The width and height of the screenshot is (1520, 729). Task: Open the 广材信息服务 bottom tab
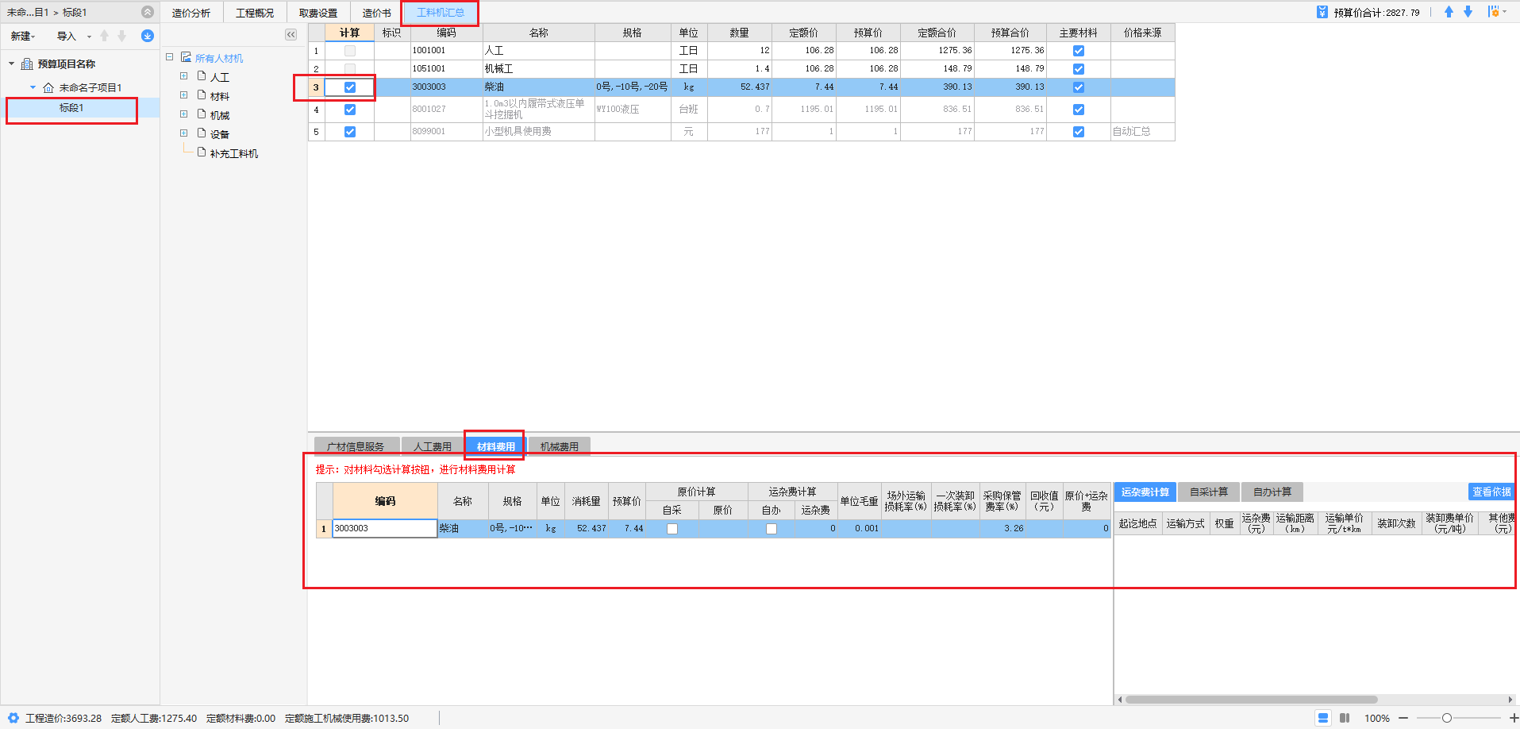tap(356, 446)
